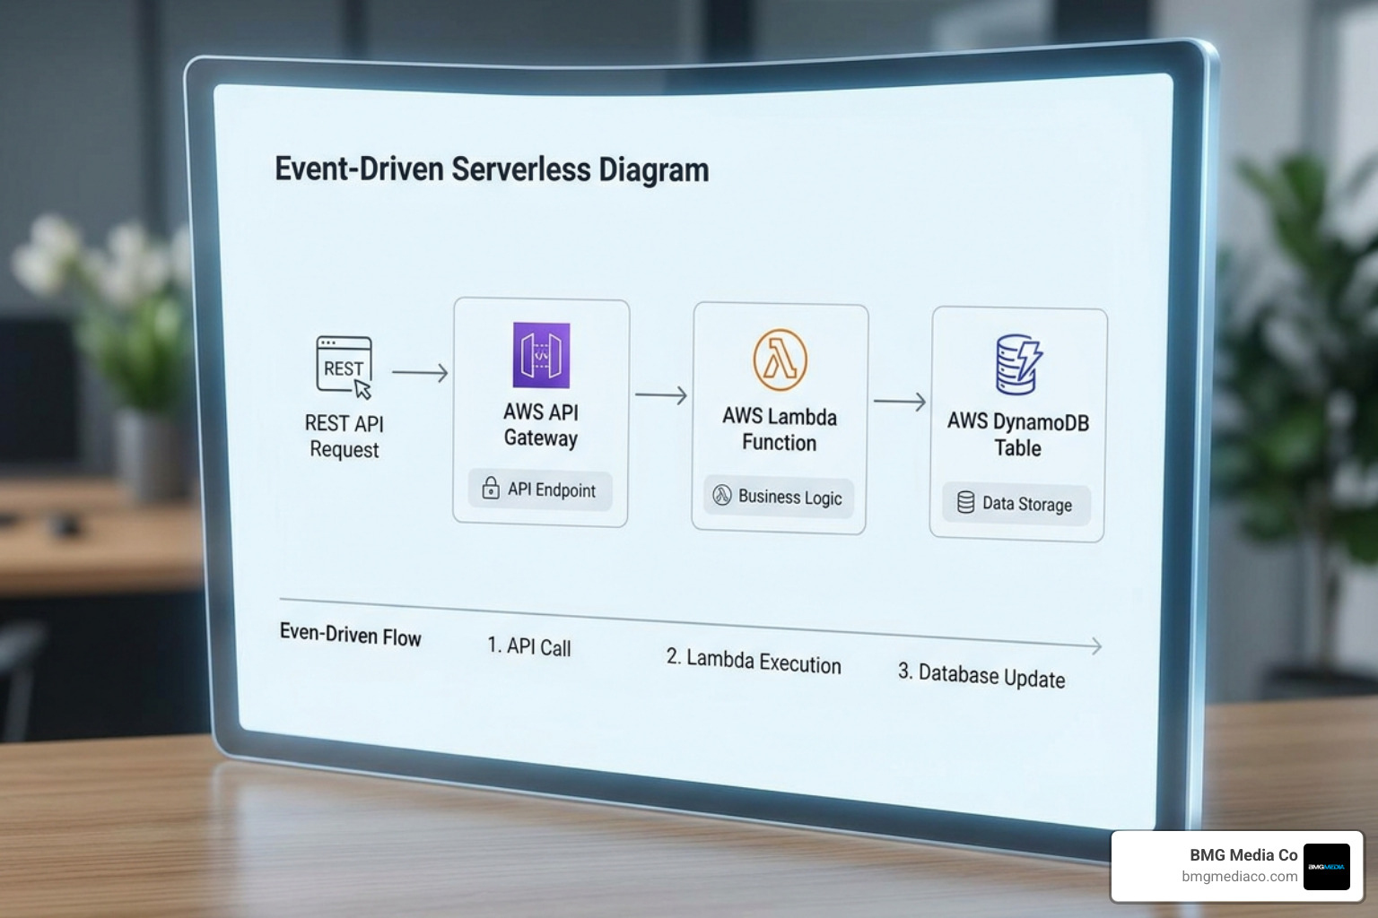Click the REST browser window icon
This screenshot has height=918, width=1378.
344,367
